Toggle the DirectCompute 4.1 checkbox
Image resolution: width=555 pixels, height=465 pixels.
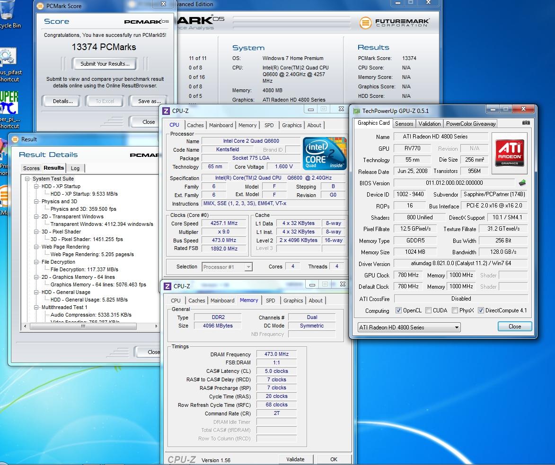point(481,310)
